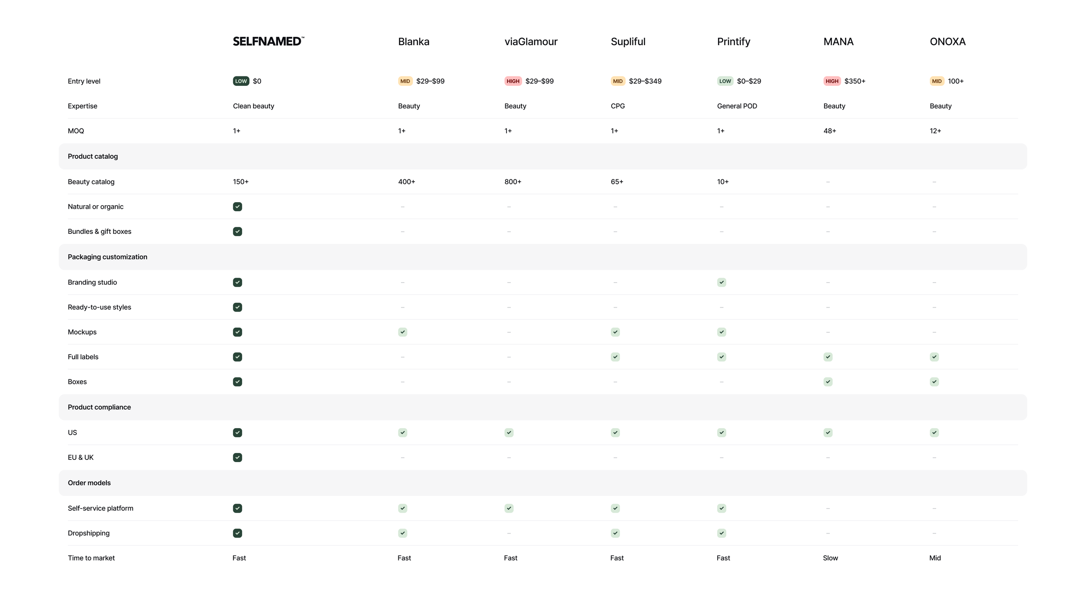The height and width of the screenshot is (610, 1086).
Task: Click the ONOXA column title
Action: click(x=947, y=42)
